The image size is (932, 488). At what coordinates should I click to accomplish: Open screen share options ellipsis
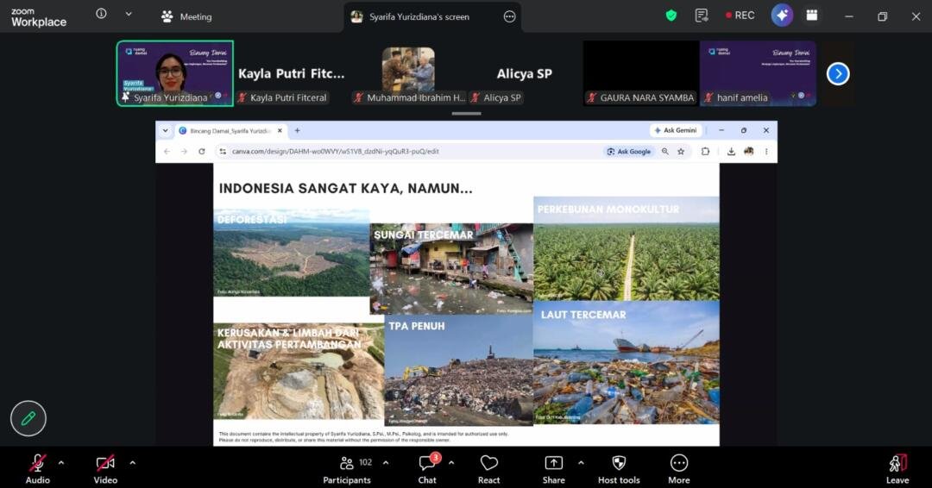point(509,16)
